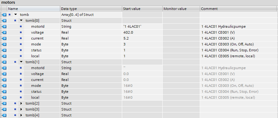Click tomb[0] comment 'CE005 (remote, local)'

238,56
